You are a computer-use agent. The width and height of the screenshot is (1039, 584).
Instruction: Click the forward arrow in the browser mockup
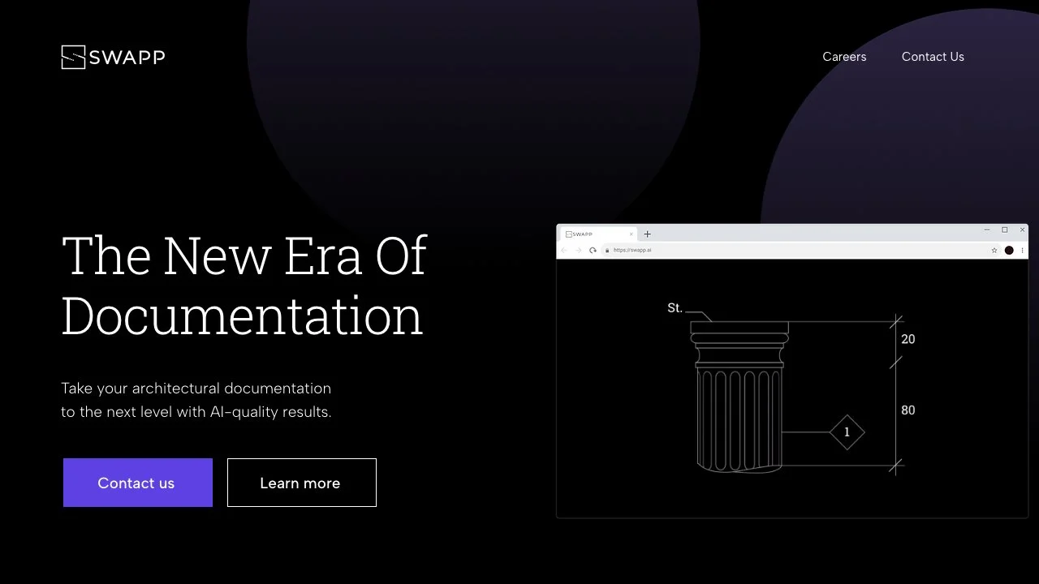(579, 250)
